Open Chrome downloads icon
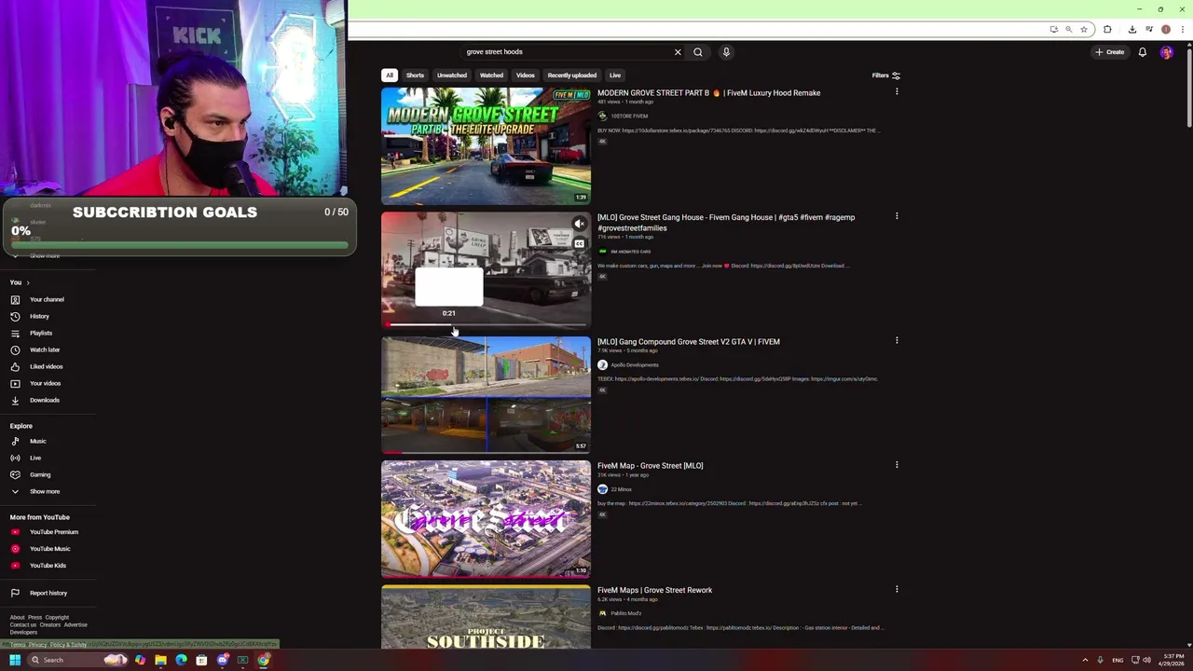 pyautogui.click(x=1132, y=29)
